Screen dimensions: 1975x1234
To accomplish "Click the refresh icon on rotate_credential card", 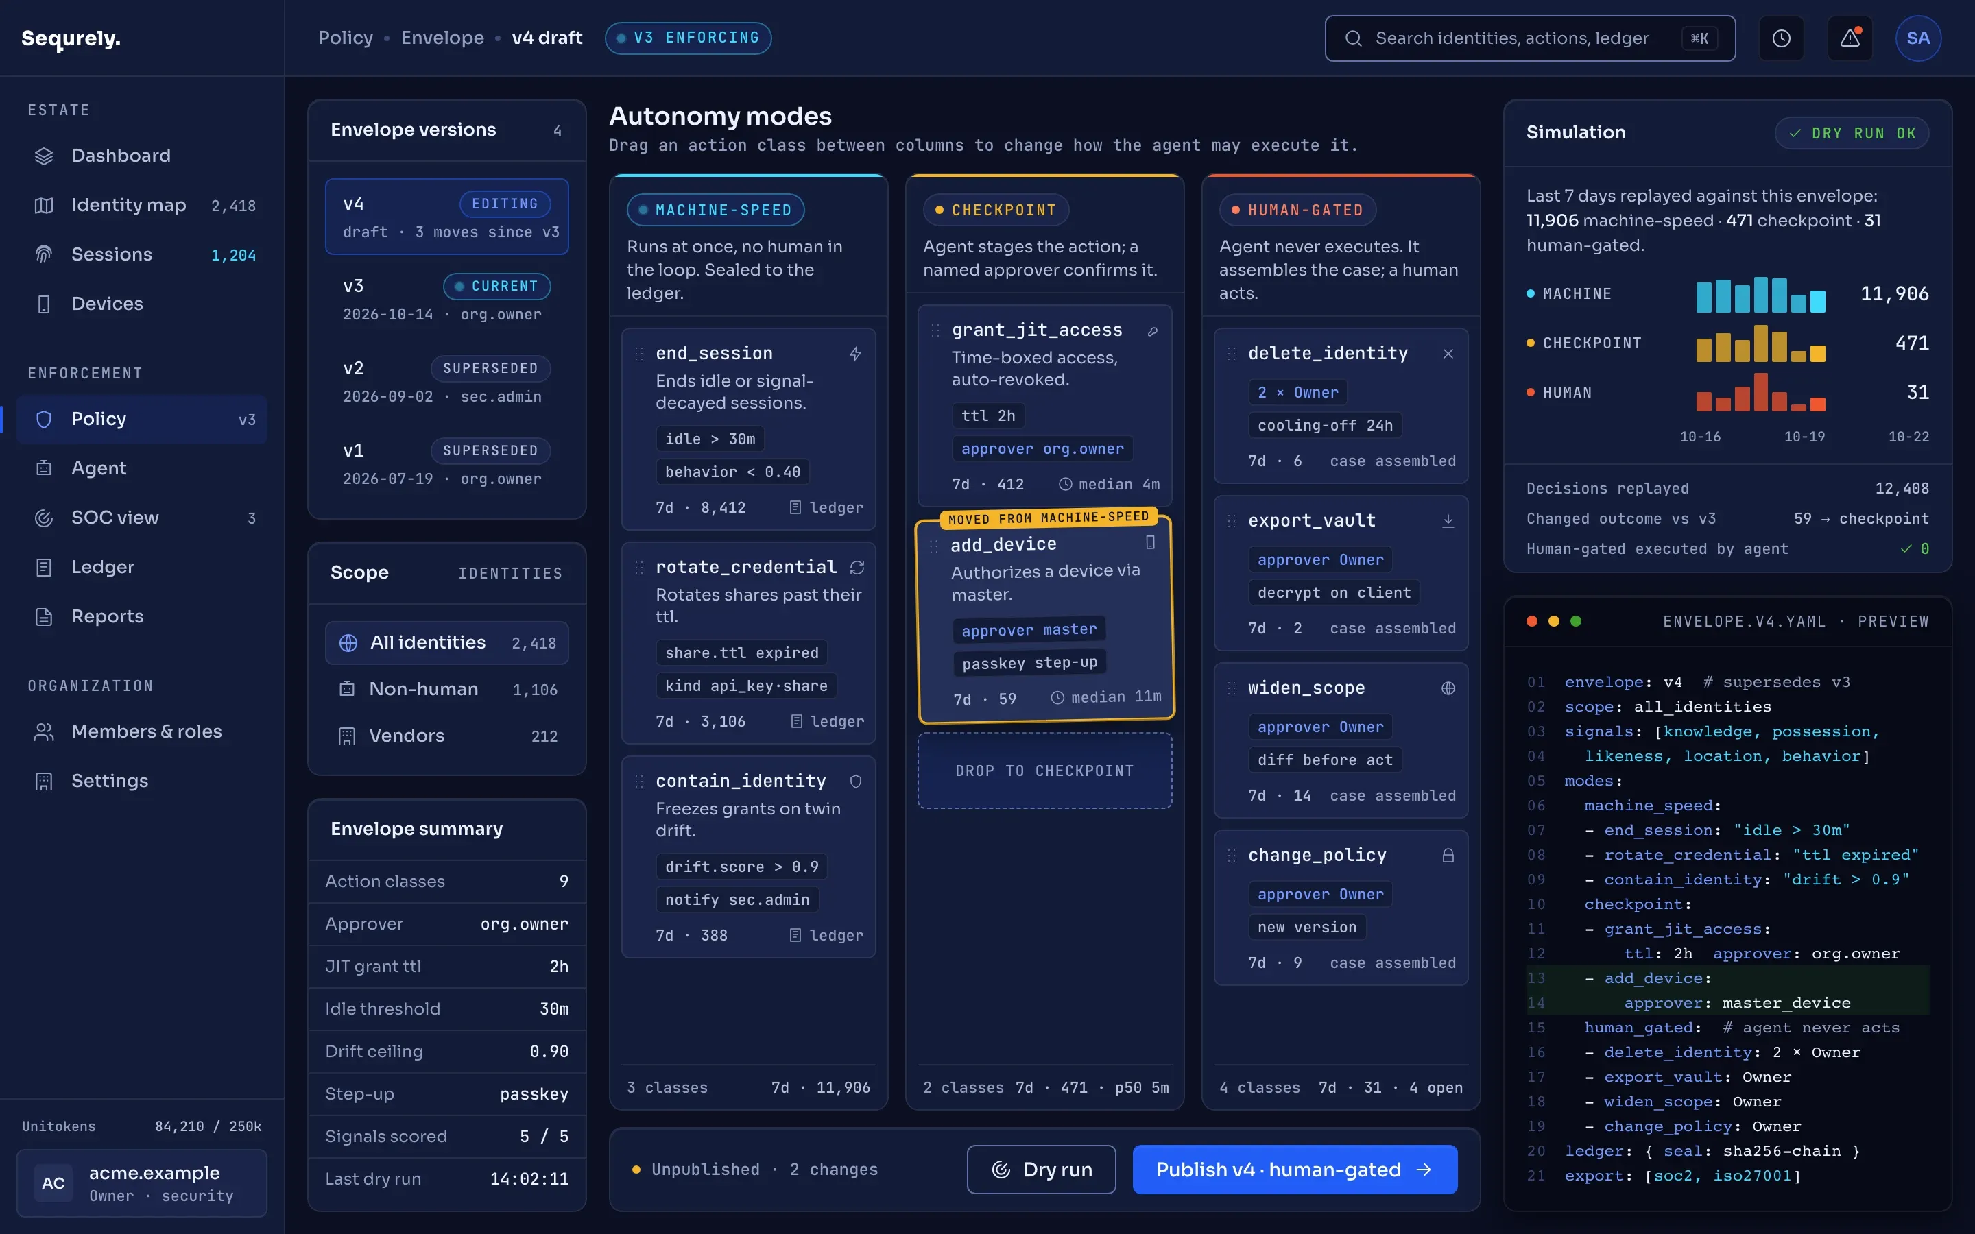I will coord(857,567).
